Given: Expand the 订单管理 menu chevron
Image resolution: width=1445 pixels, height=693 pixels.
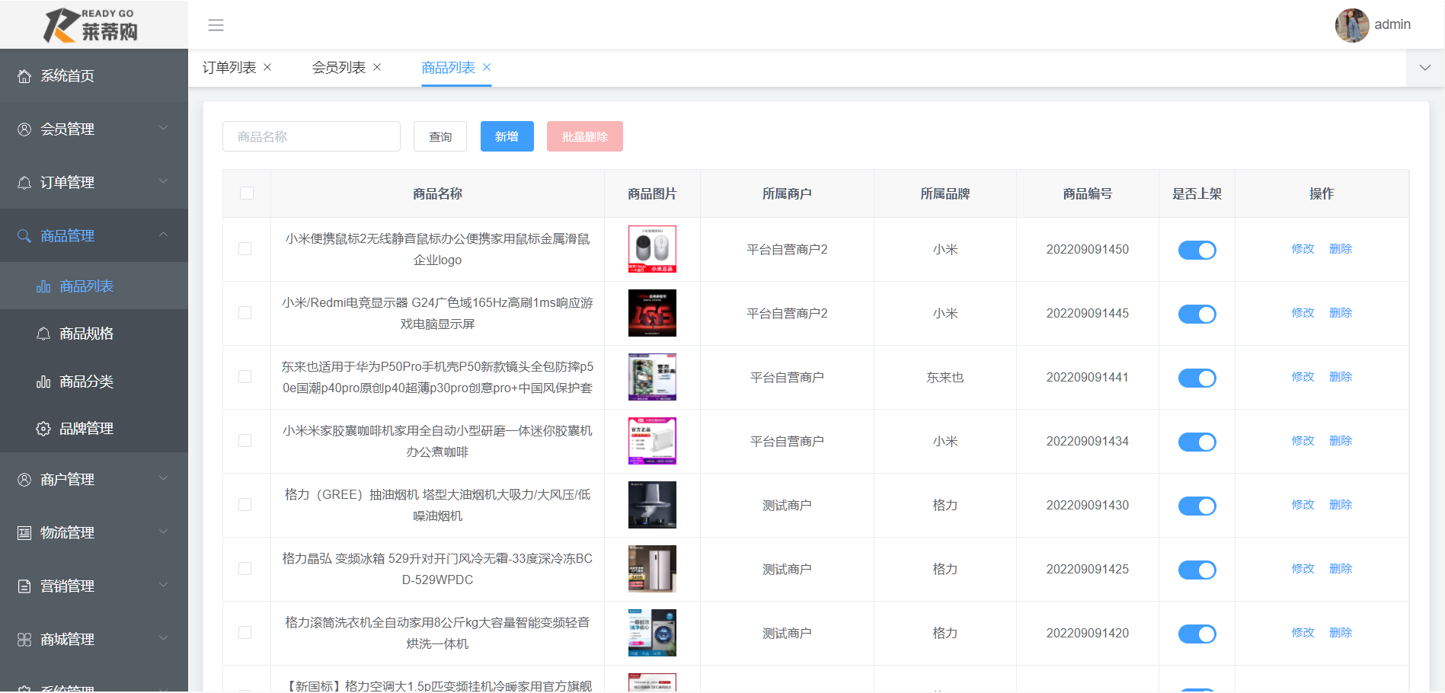Looking at the screenshot, I should pyautogui.click(x=163, y=182).
